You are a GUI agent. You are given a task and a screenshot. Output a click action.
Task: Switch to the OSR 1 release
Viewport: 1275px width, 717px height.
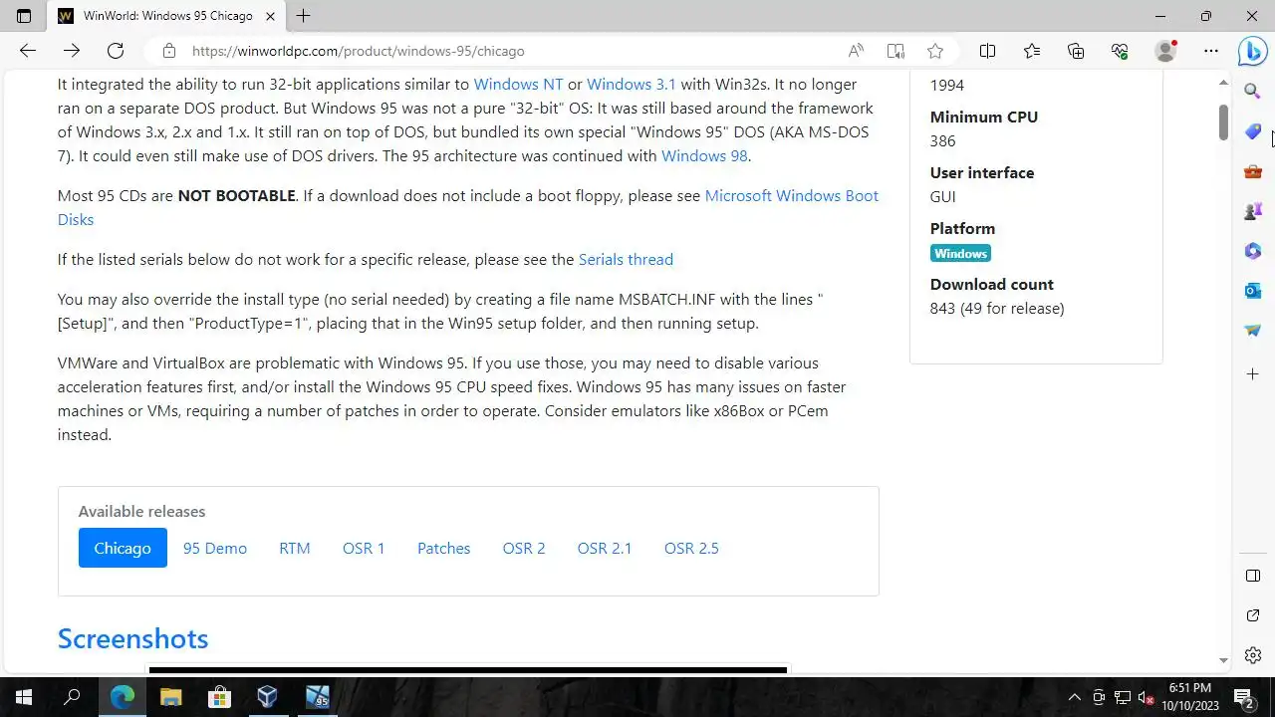tap(364, 548)
